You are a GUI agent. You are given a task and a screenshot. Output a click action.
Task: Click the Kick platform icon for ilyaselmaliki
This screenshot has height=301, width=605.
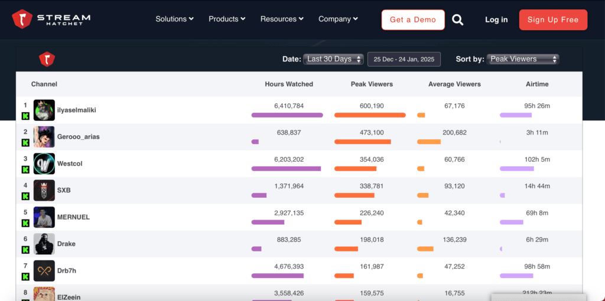point(25,116)
